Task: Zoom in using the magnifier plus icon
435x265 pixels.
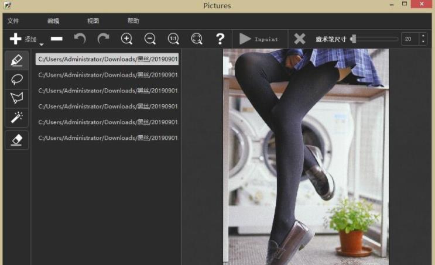Action: tap(126, 39)
